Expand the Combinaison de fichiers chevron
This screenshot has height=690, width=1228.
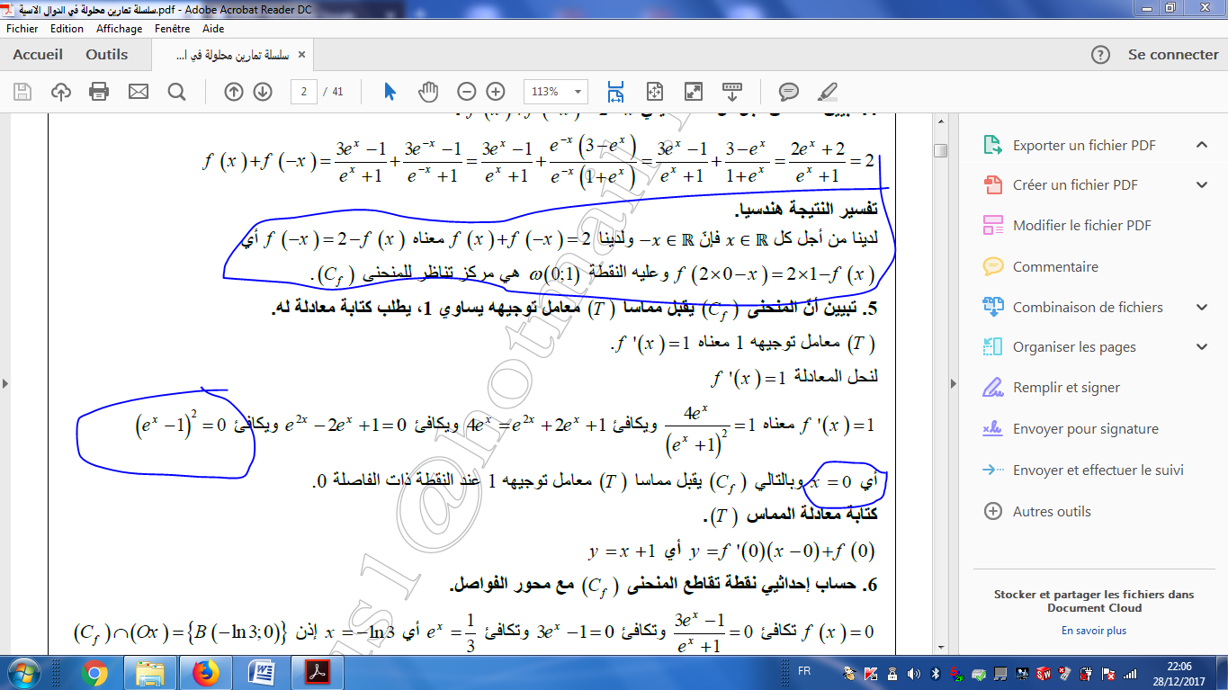tap(1202, 307)
